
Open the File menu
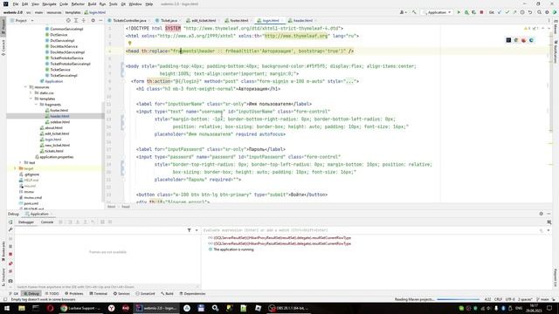point(16,4)
